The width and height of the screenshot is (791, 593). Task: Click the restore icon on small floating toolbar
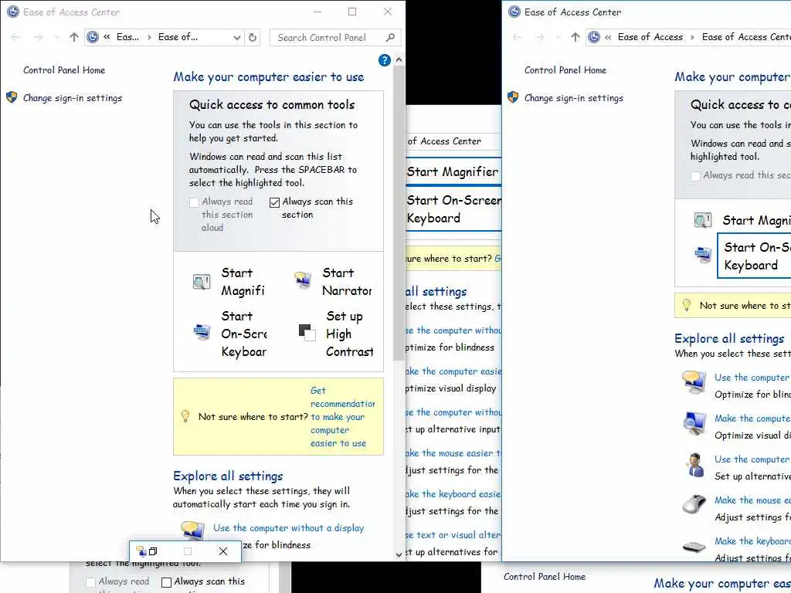click(153, 551)
